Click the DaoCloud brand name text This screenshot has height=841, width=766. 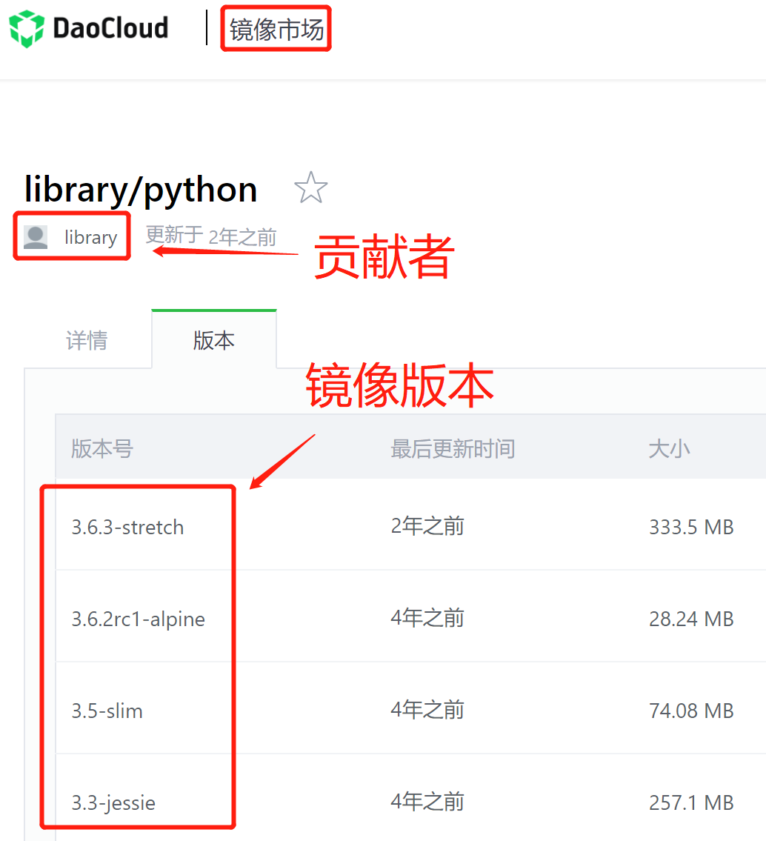[110, 28]
